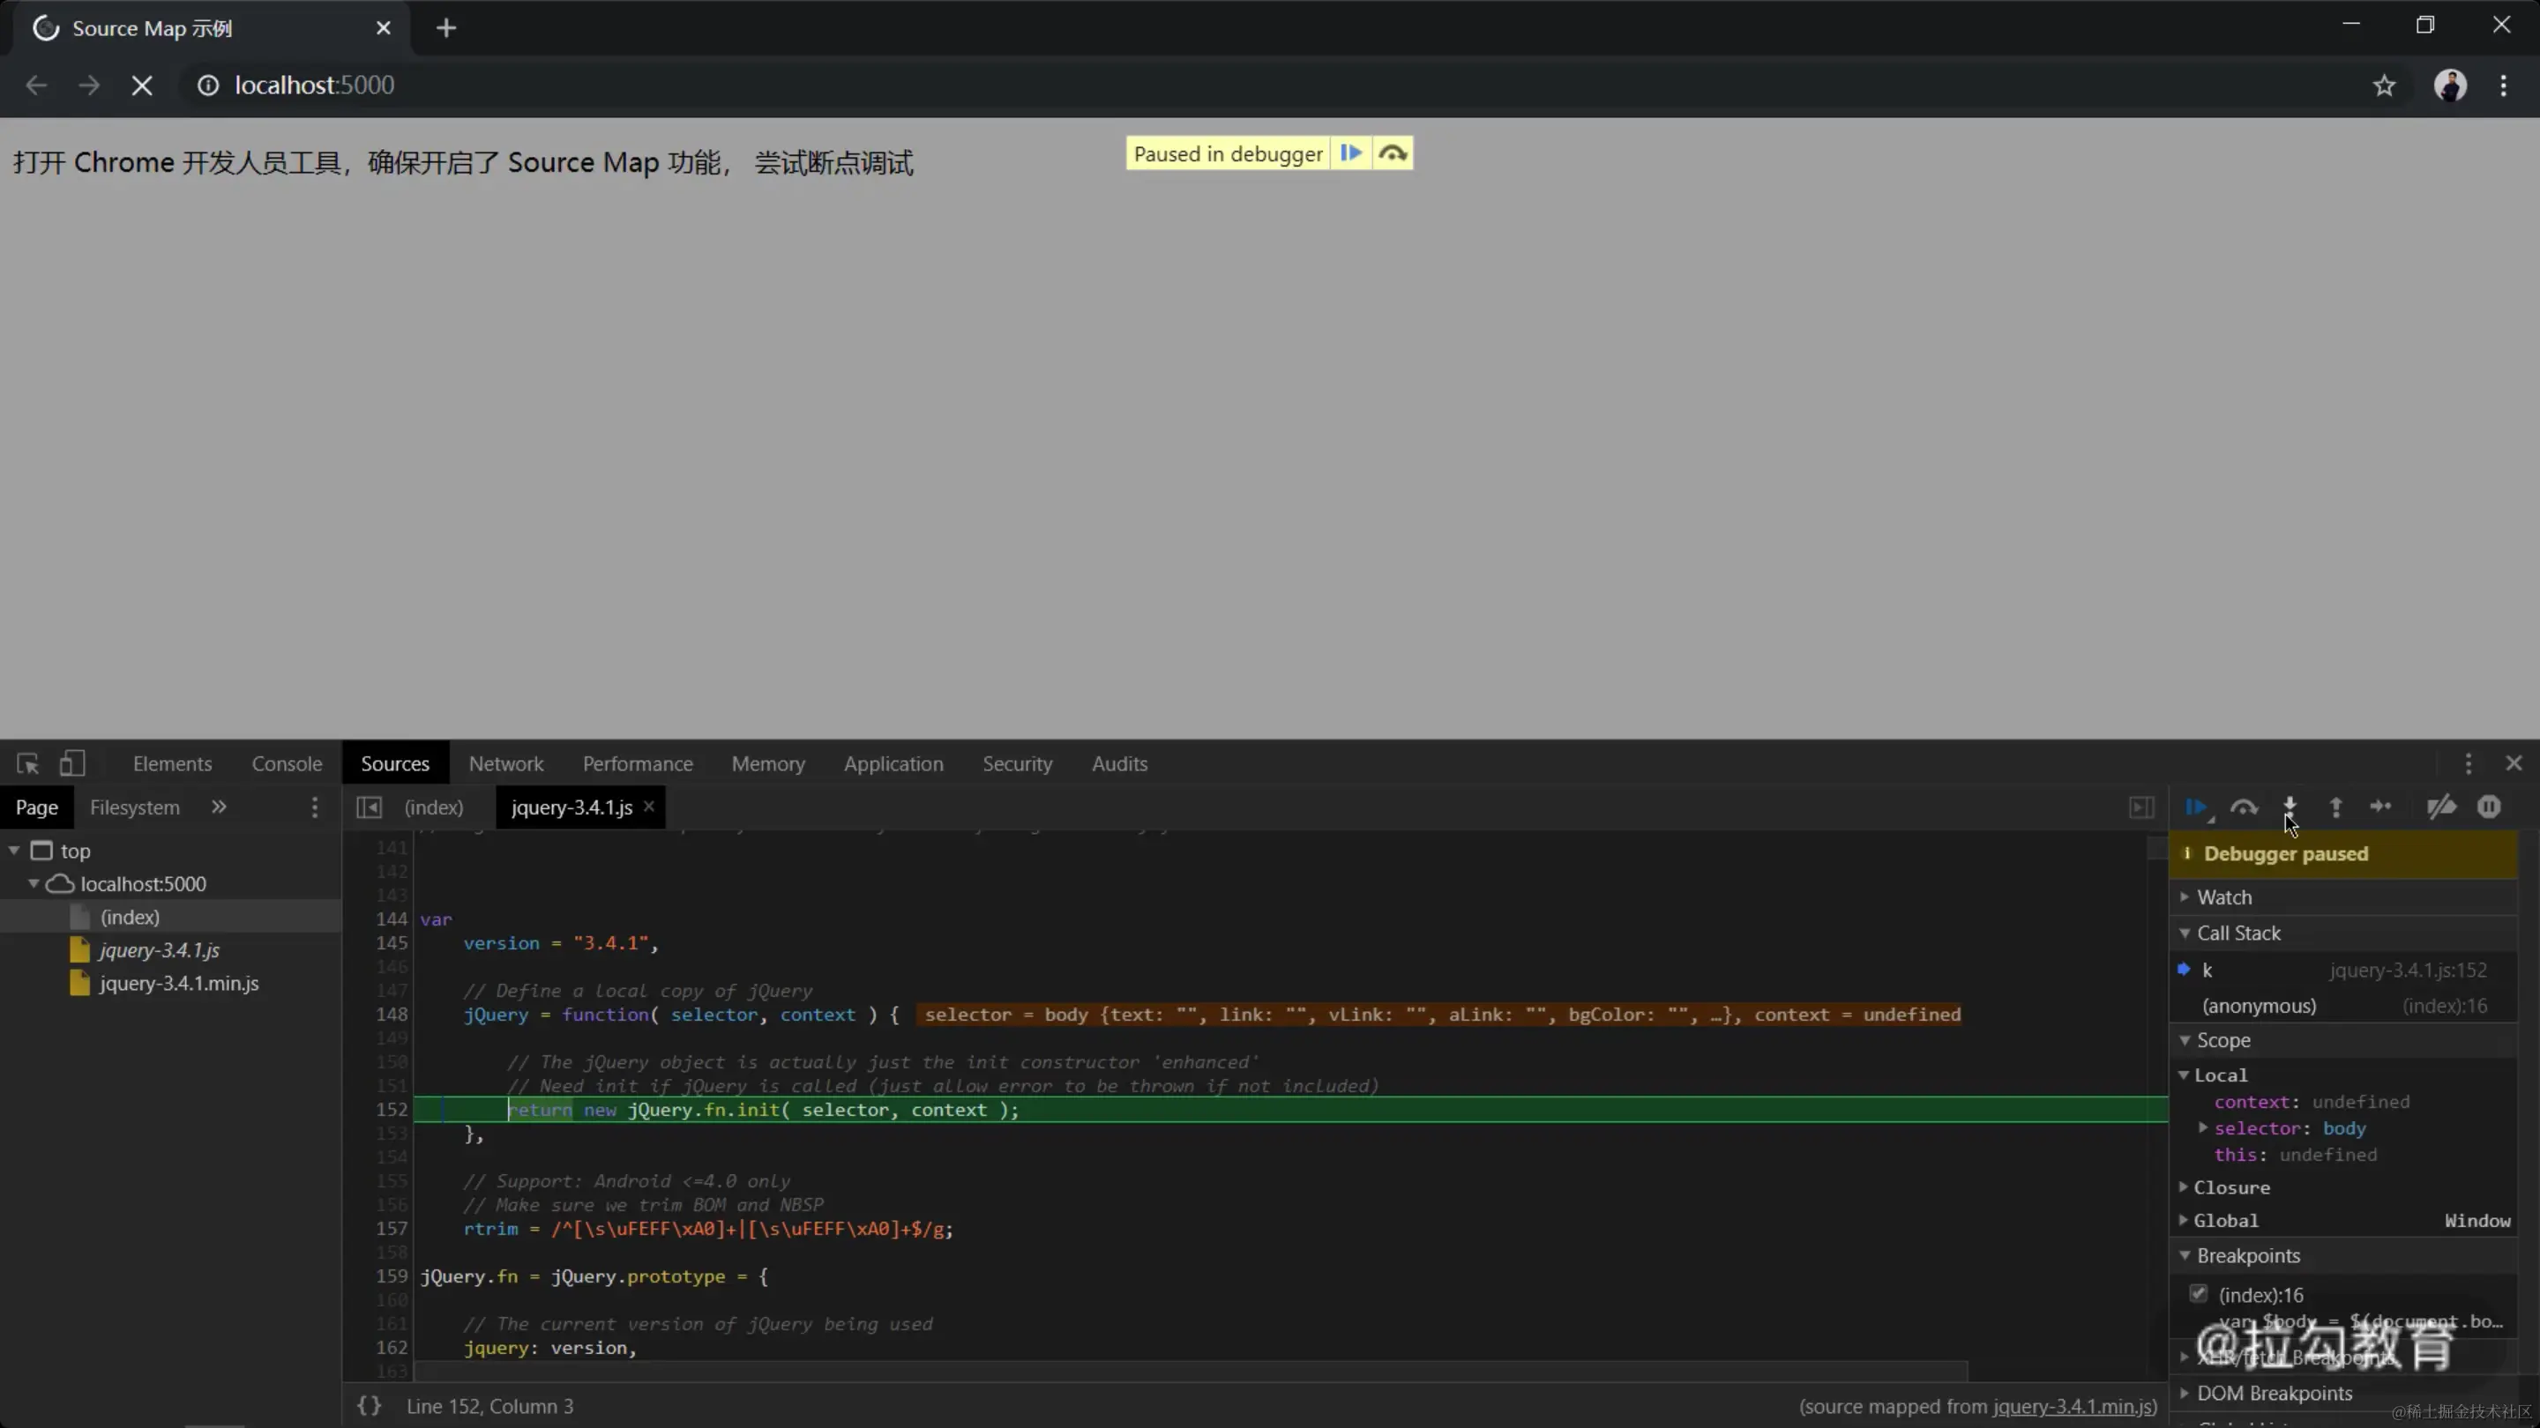Select (index) file in the tree

tap(170, 917)
